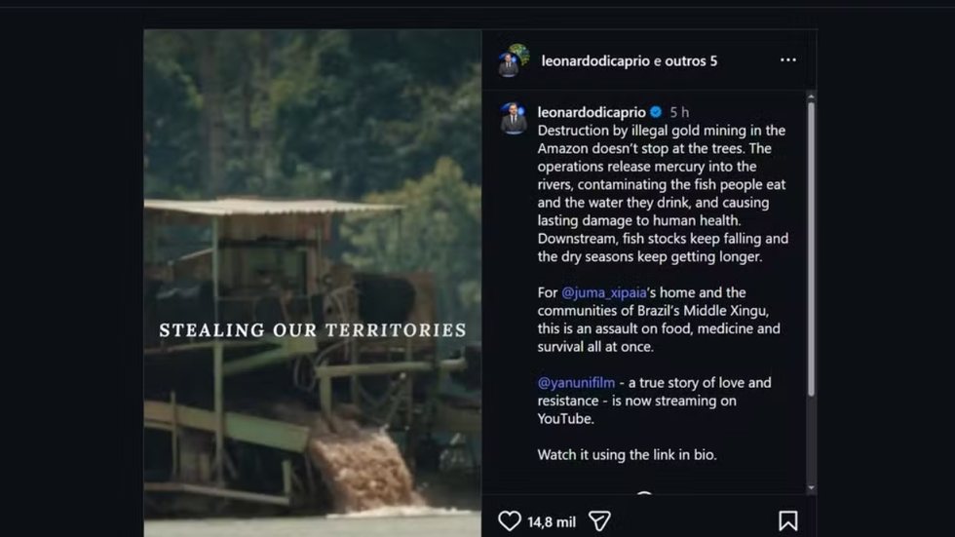Open the header profile avatar
The width and height of the screenshot is (955, 537).
point(513,60)
